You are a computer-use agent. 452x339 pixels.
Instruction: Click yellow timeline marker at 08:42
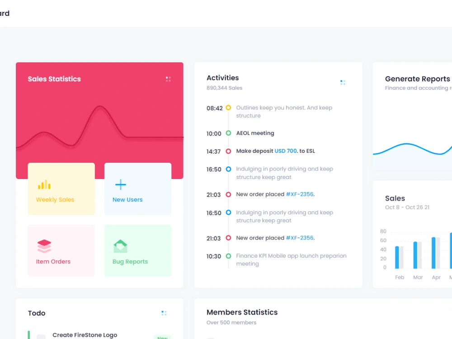(x=228, y=108)
